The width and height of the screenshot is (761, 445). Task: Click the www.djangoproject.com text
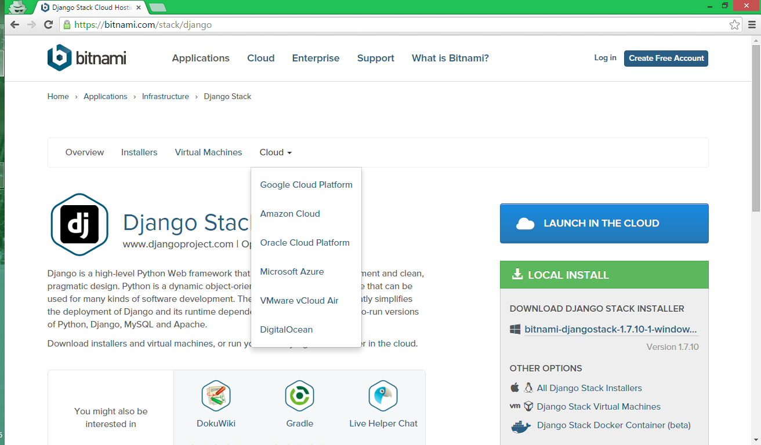pos(178,245)
